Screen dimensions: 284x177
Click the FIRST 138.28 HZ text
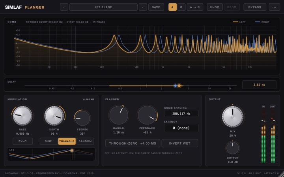tap(78, 22)
